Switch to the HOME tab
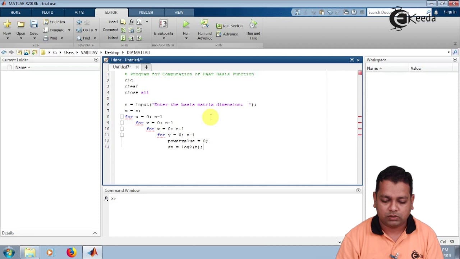This screenshot has height=259, width=460. point(15,12)
